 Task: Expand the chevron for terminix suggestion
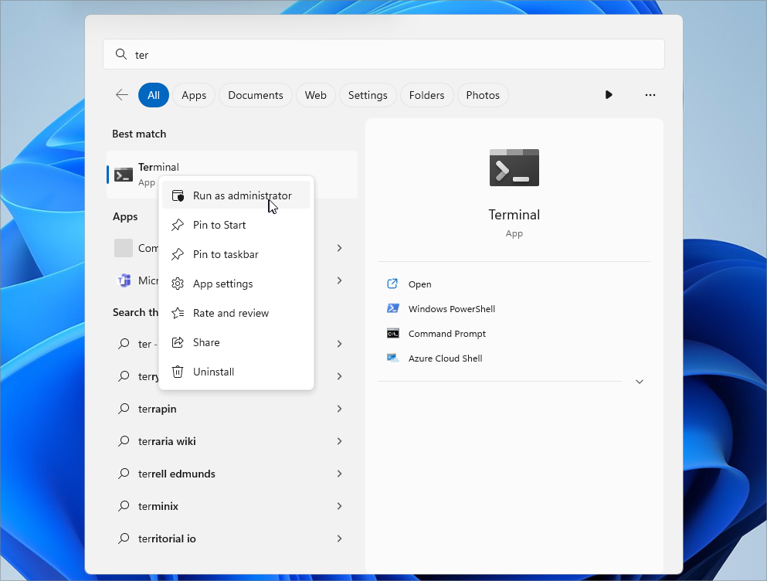tap(339, 505)
